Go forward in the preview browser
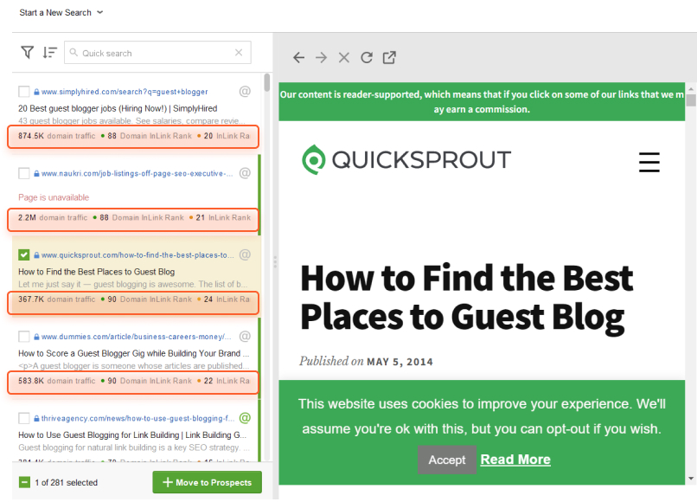Screen dimensions: 697x502 tap(322, 57)
